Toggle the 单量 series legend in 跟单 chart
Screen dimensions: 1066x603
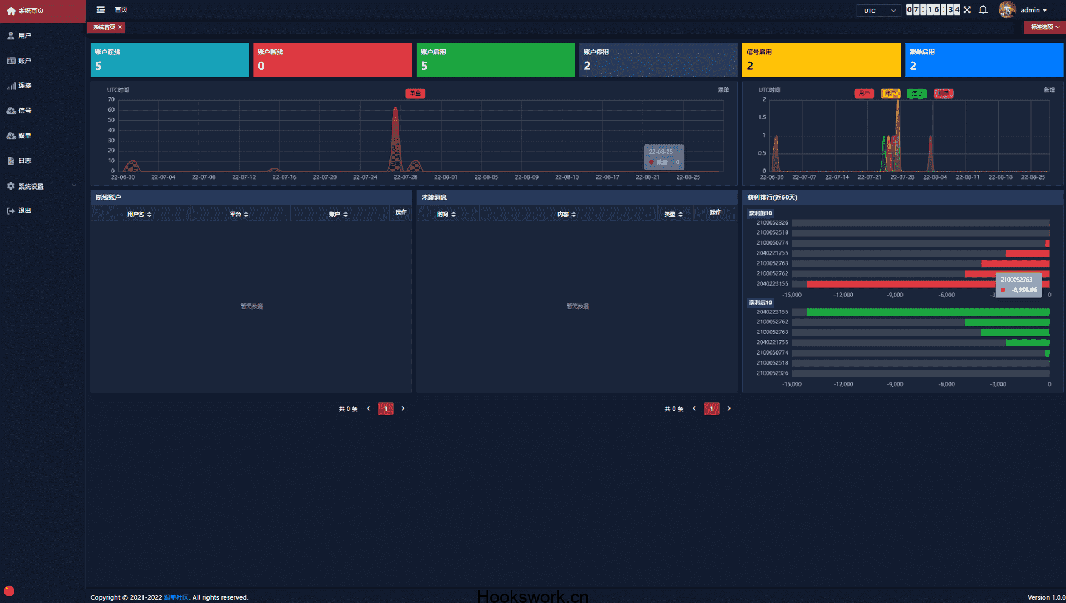(x=415, y=93)
